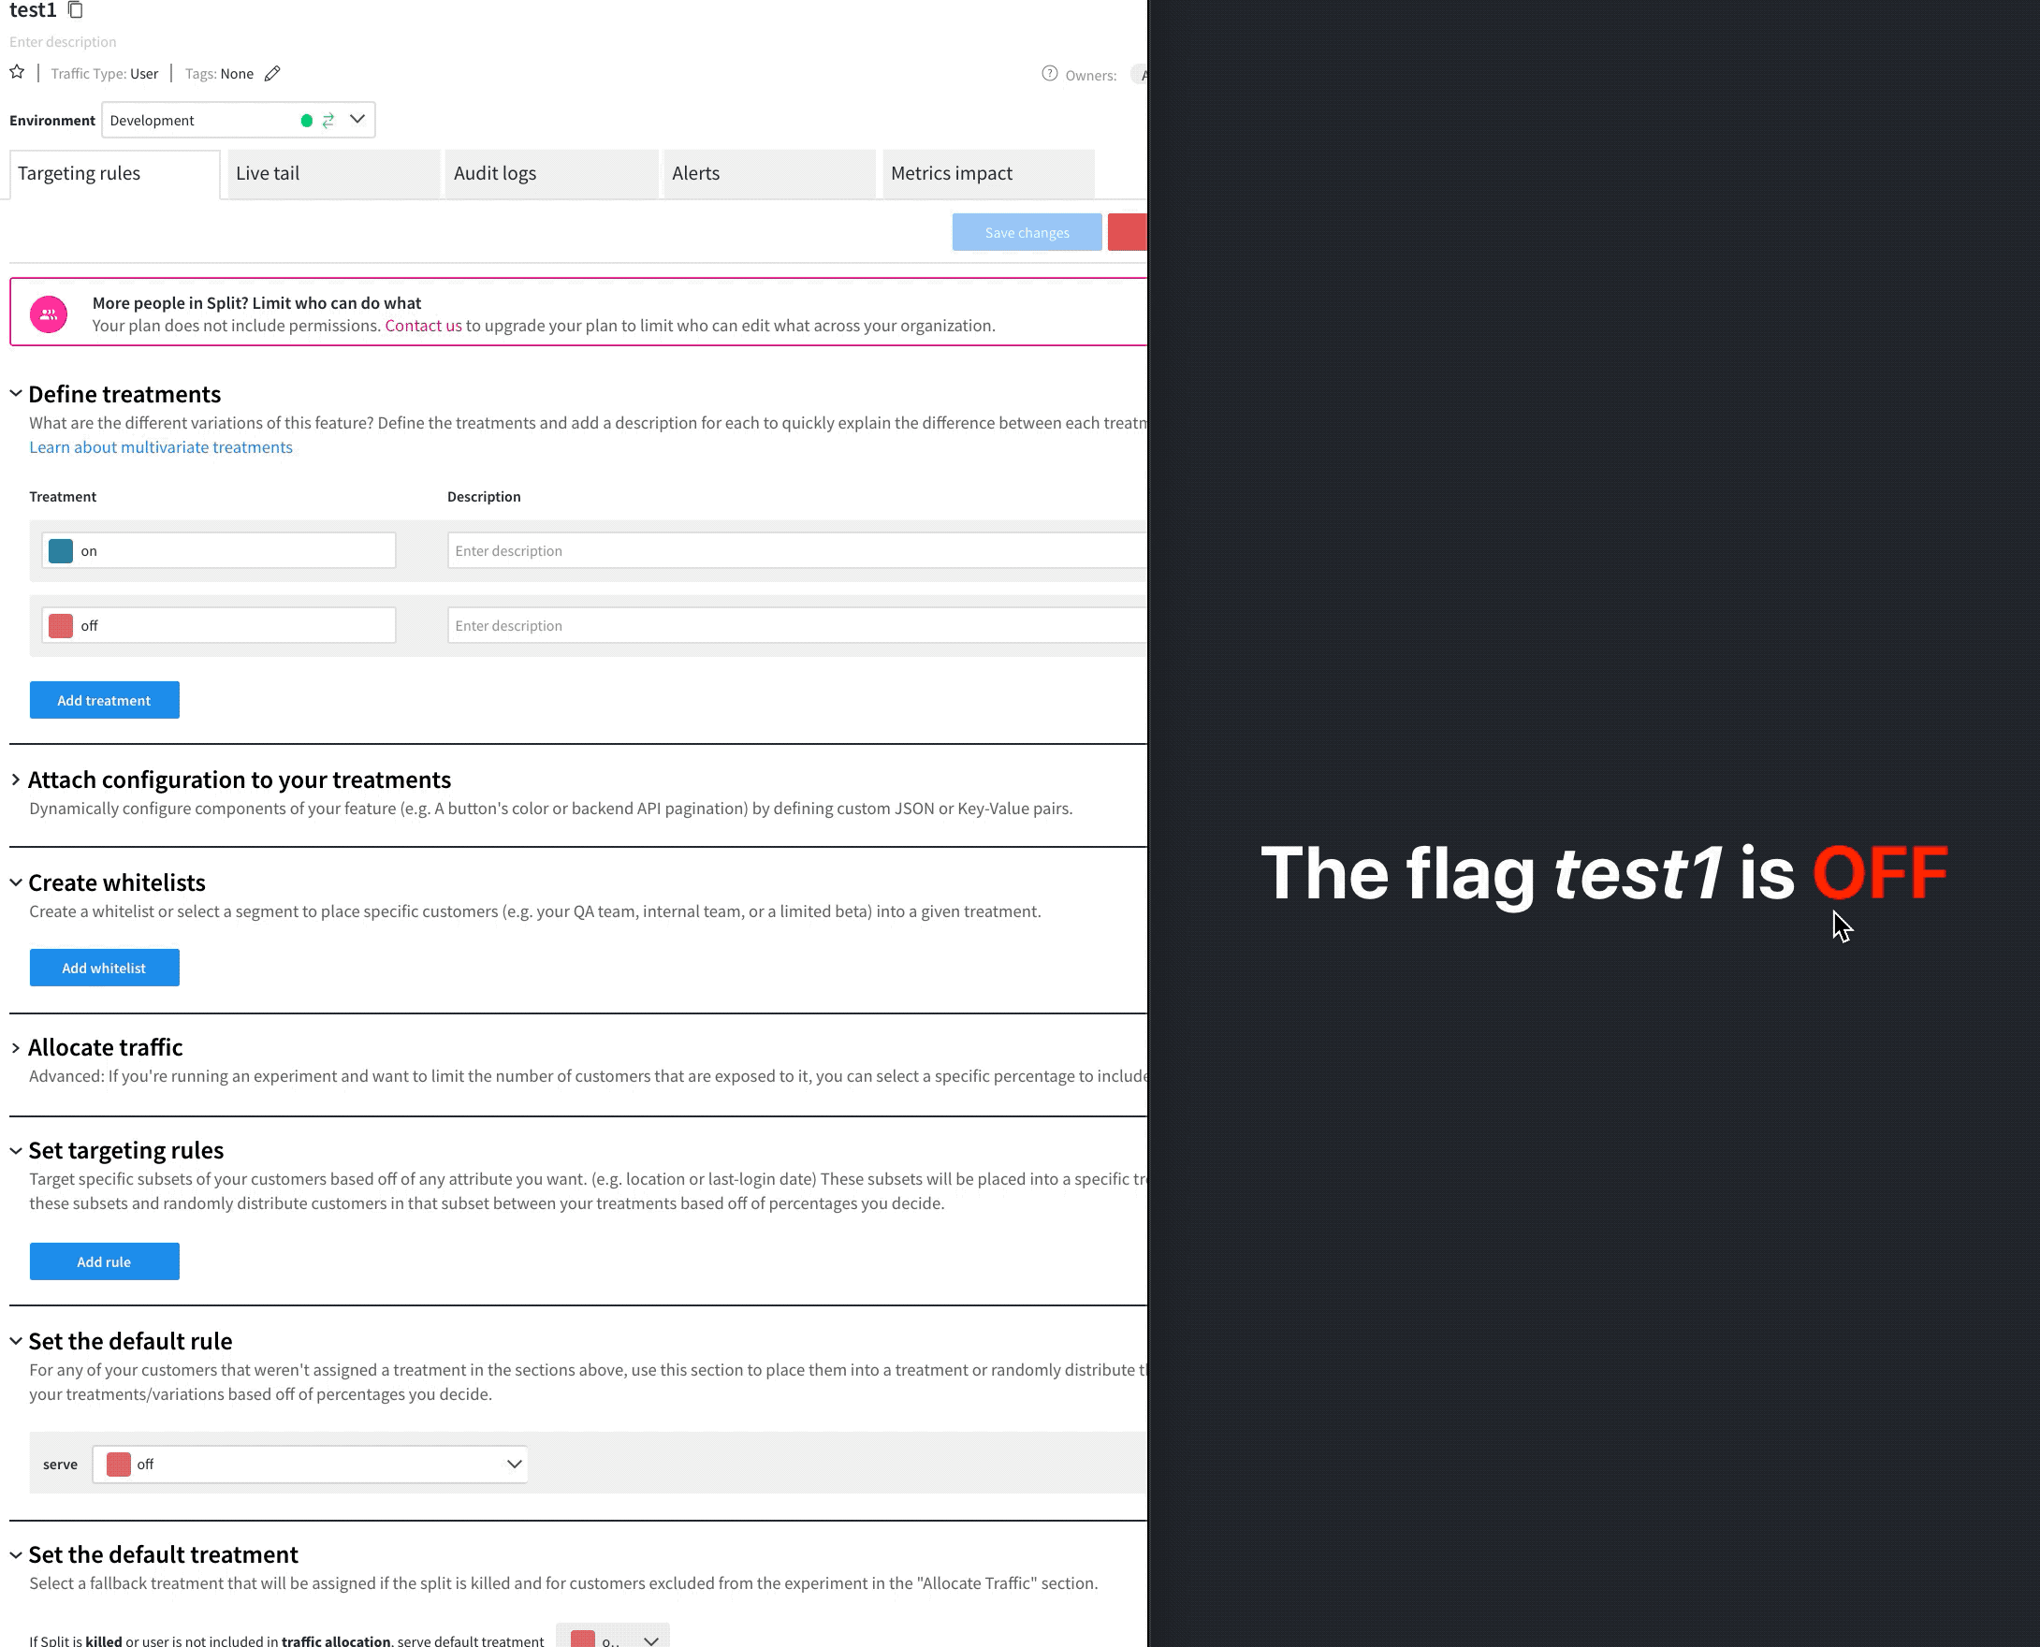This screenshot has width=2040, height=1647.
Task: Open the Audit logs tab
Action: 551,174
